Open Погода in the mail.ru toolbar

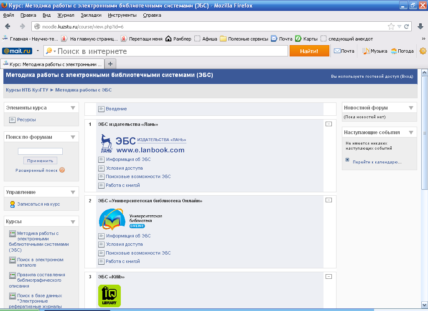click(402, 51)
